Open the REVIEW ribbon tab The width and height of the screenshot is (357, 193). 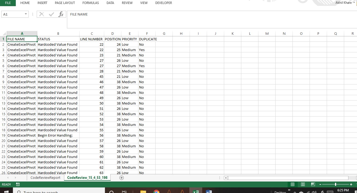click(127, 3)
